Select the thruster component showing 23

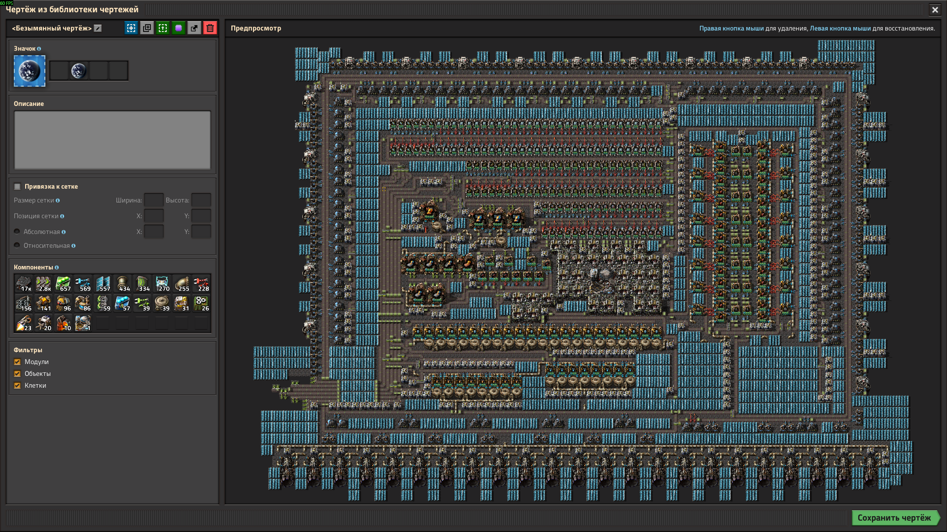(x=24, y=323)
